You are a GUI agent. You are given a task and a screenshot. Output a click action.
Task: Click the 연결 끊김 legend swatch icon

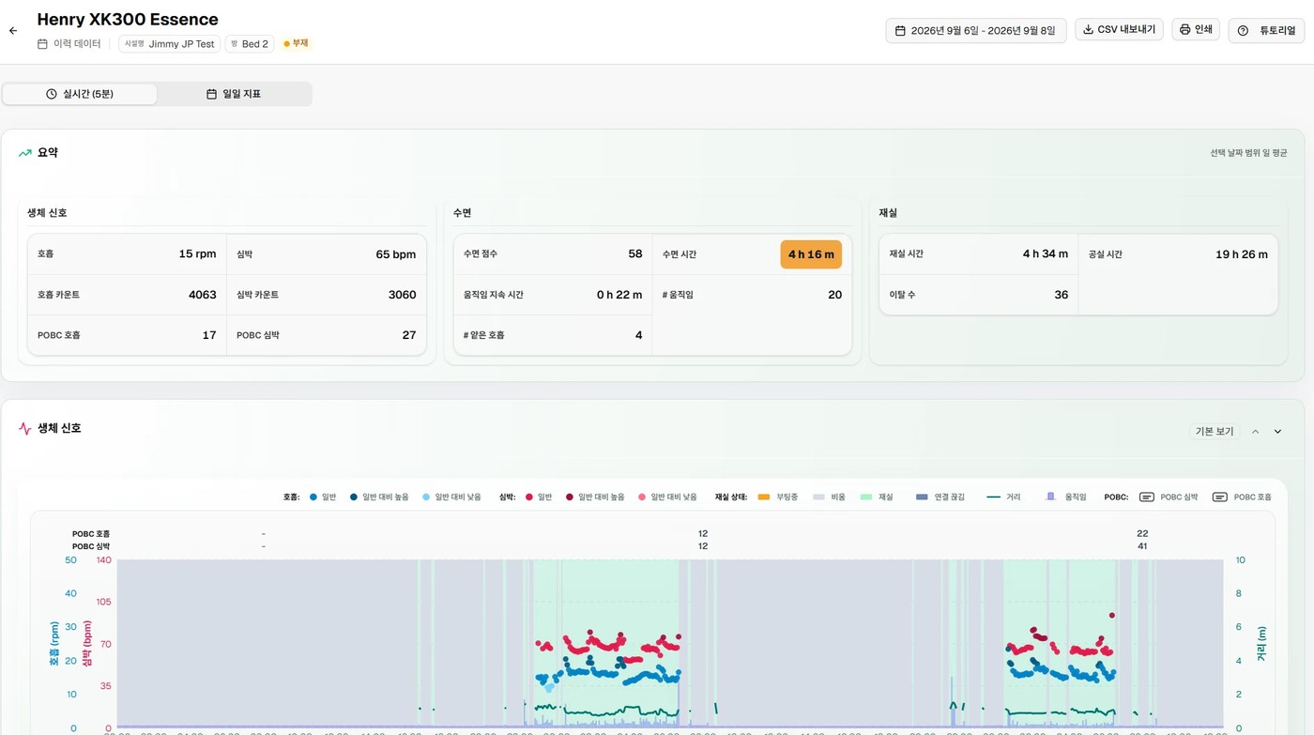coord(922,497)
